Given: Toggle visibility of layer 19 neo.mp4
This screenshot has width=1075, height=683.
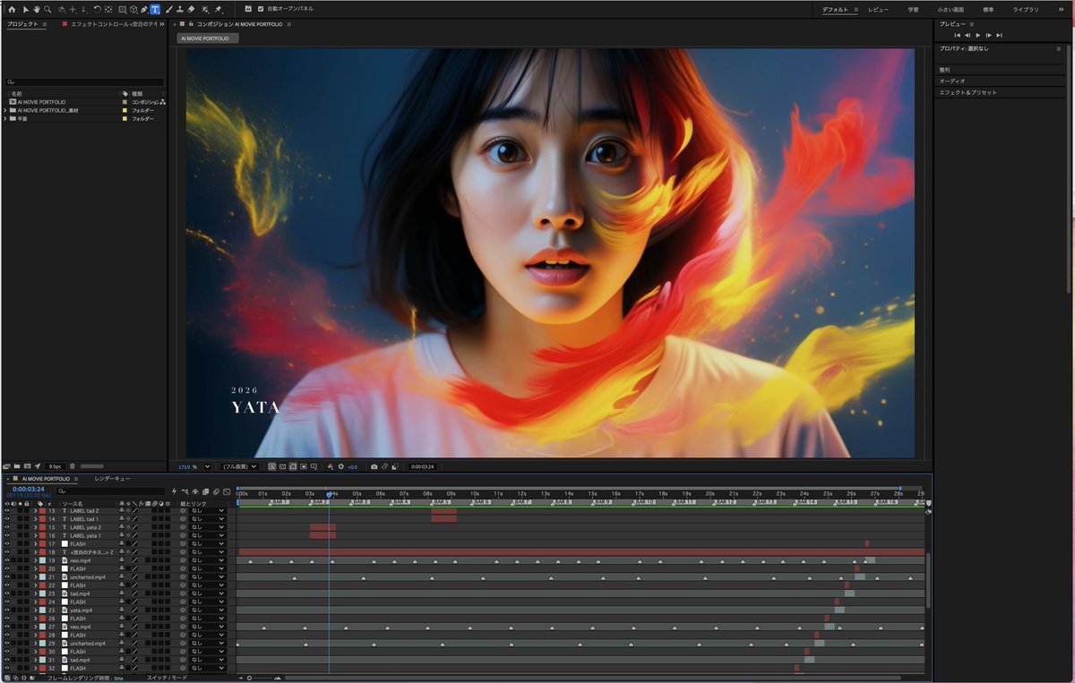Looking at the screenshot, I should 6,560.
